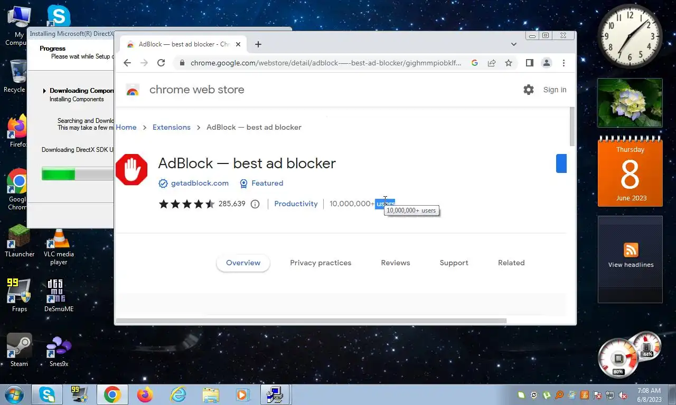Open Firefox from the taskbar

click(144, 394)
